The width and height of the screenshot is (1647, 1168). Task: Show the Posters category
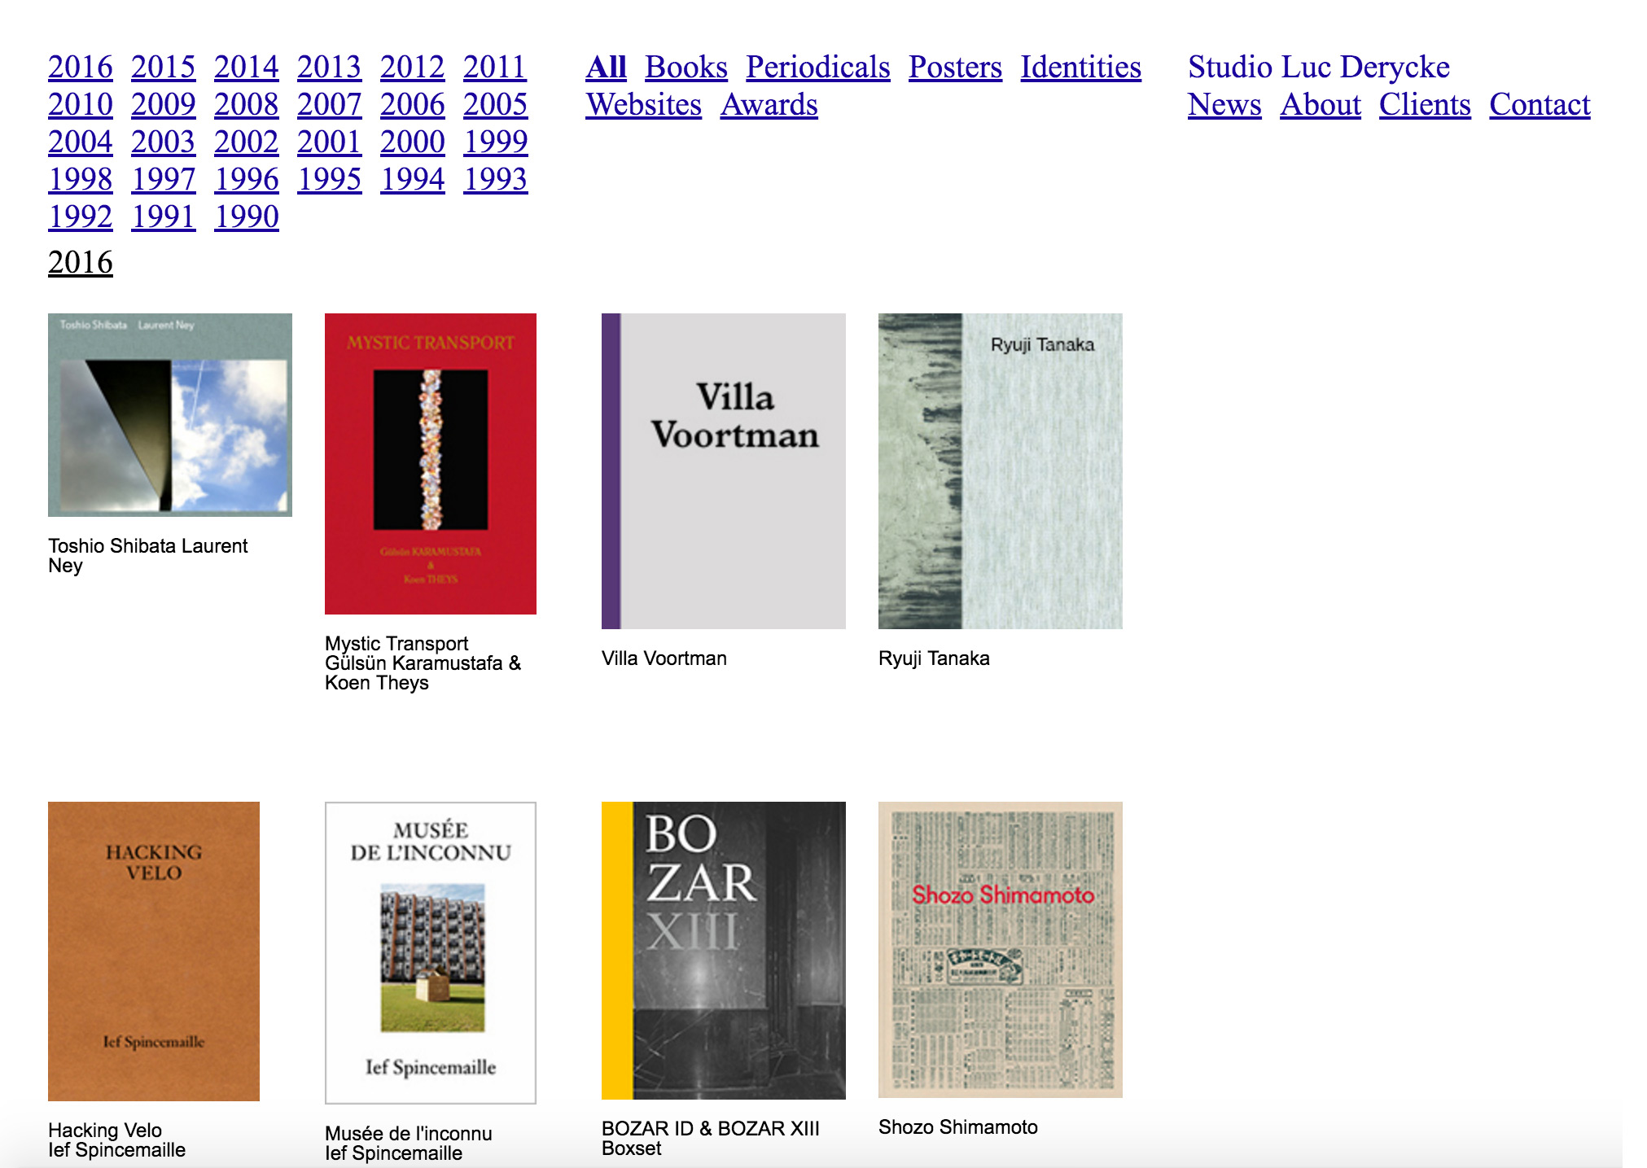(x=955, y=67)
